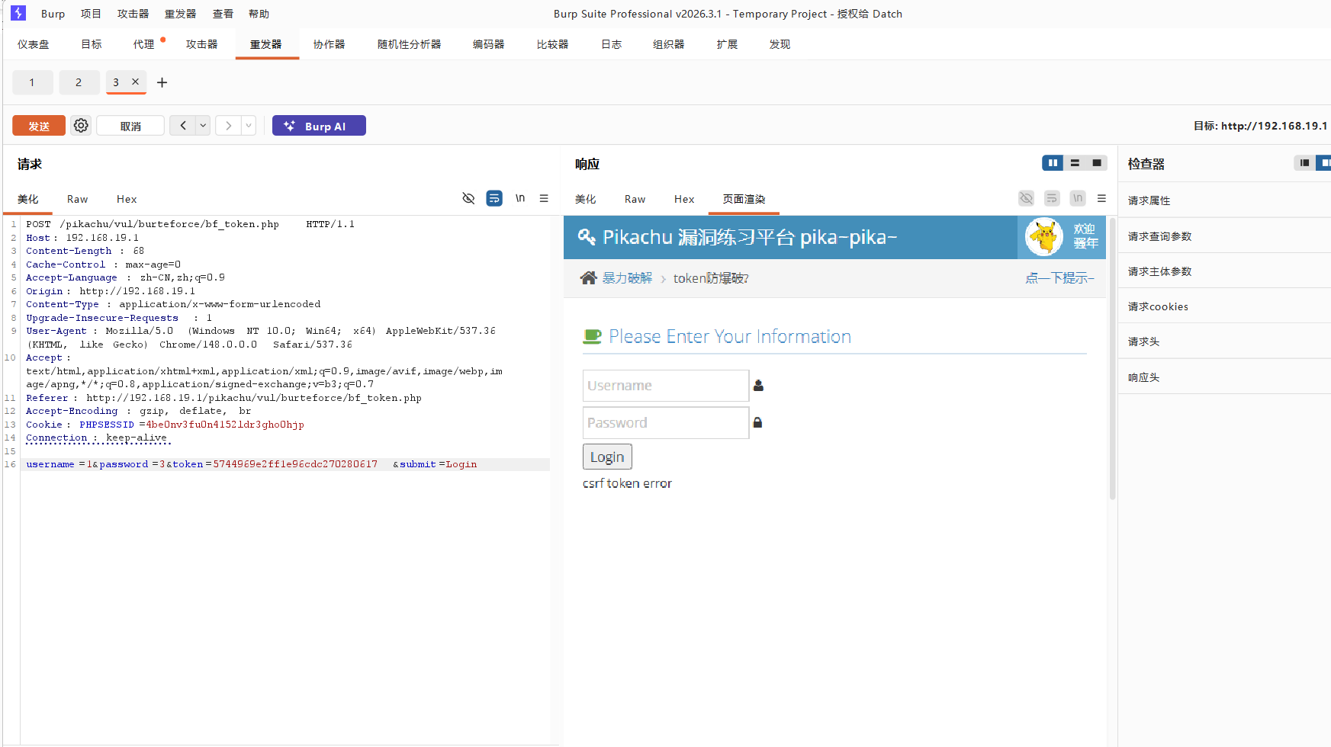
Task: Click the green cup icon beside form heading
Action: coord(592,336)
